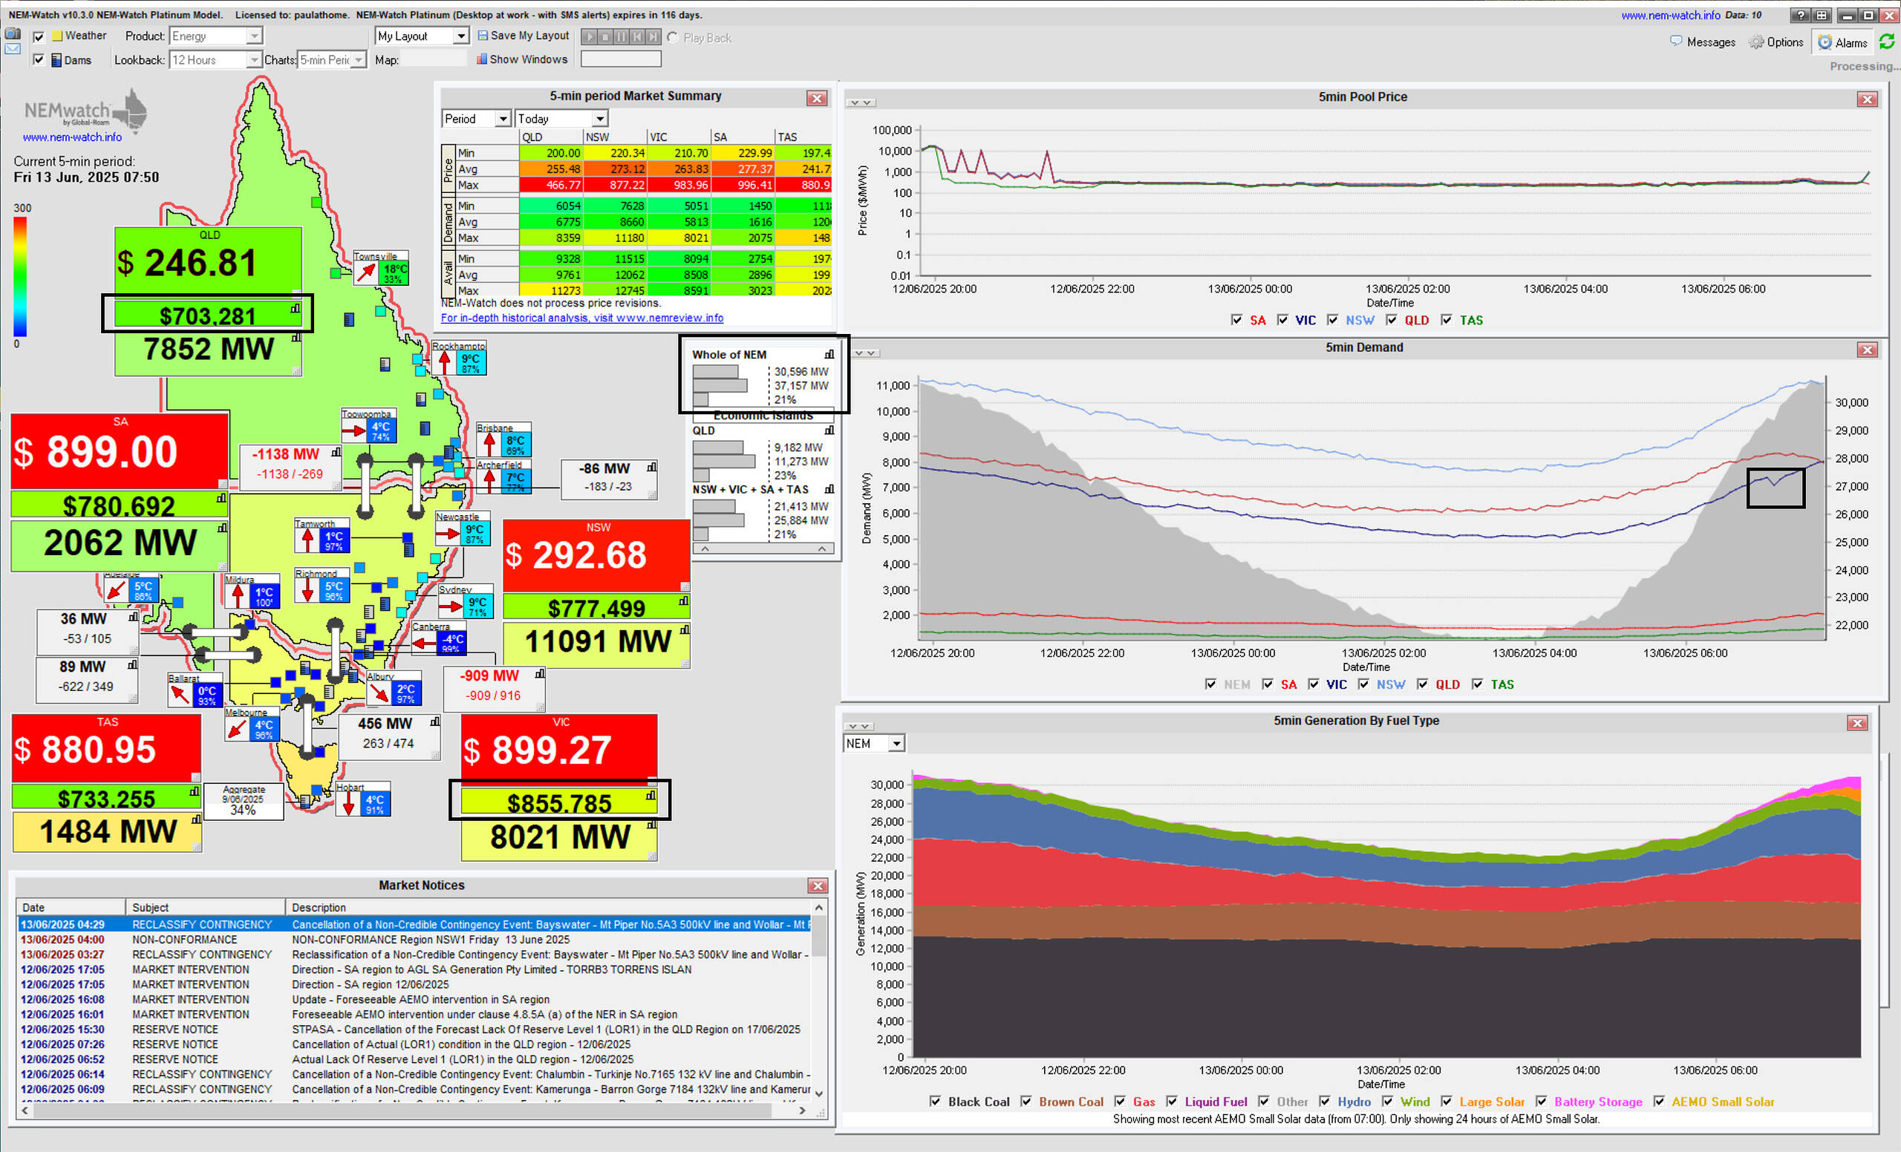
Task: Open the Alarms menu
Action: click(1842, 42)
